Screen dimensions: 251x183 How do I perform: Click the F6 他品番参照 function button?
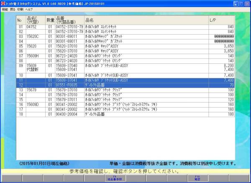(x=115, y=178)
